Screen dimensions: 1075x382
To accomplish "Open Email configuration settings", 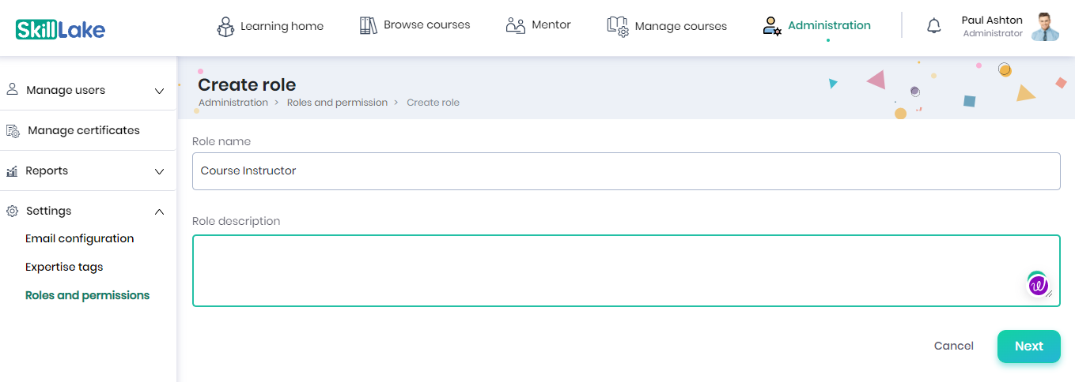I will [x=79, y=238].
